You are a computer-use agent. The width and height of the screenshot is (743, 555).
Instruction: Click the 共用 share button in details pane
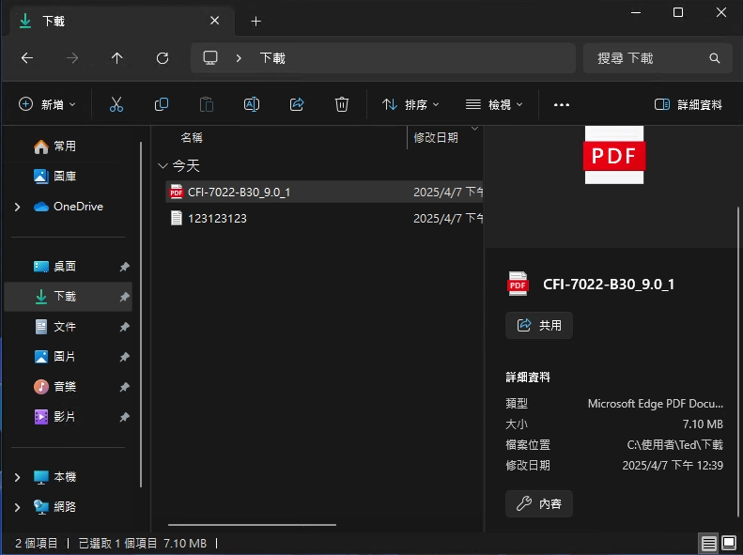[539, 325]
